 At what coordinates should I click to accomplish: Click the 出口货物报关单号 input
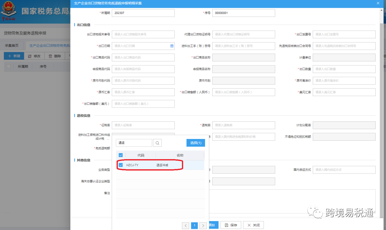point(143,34)
